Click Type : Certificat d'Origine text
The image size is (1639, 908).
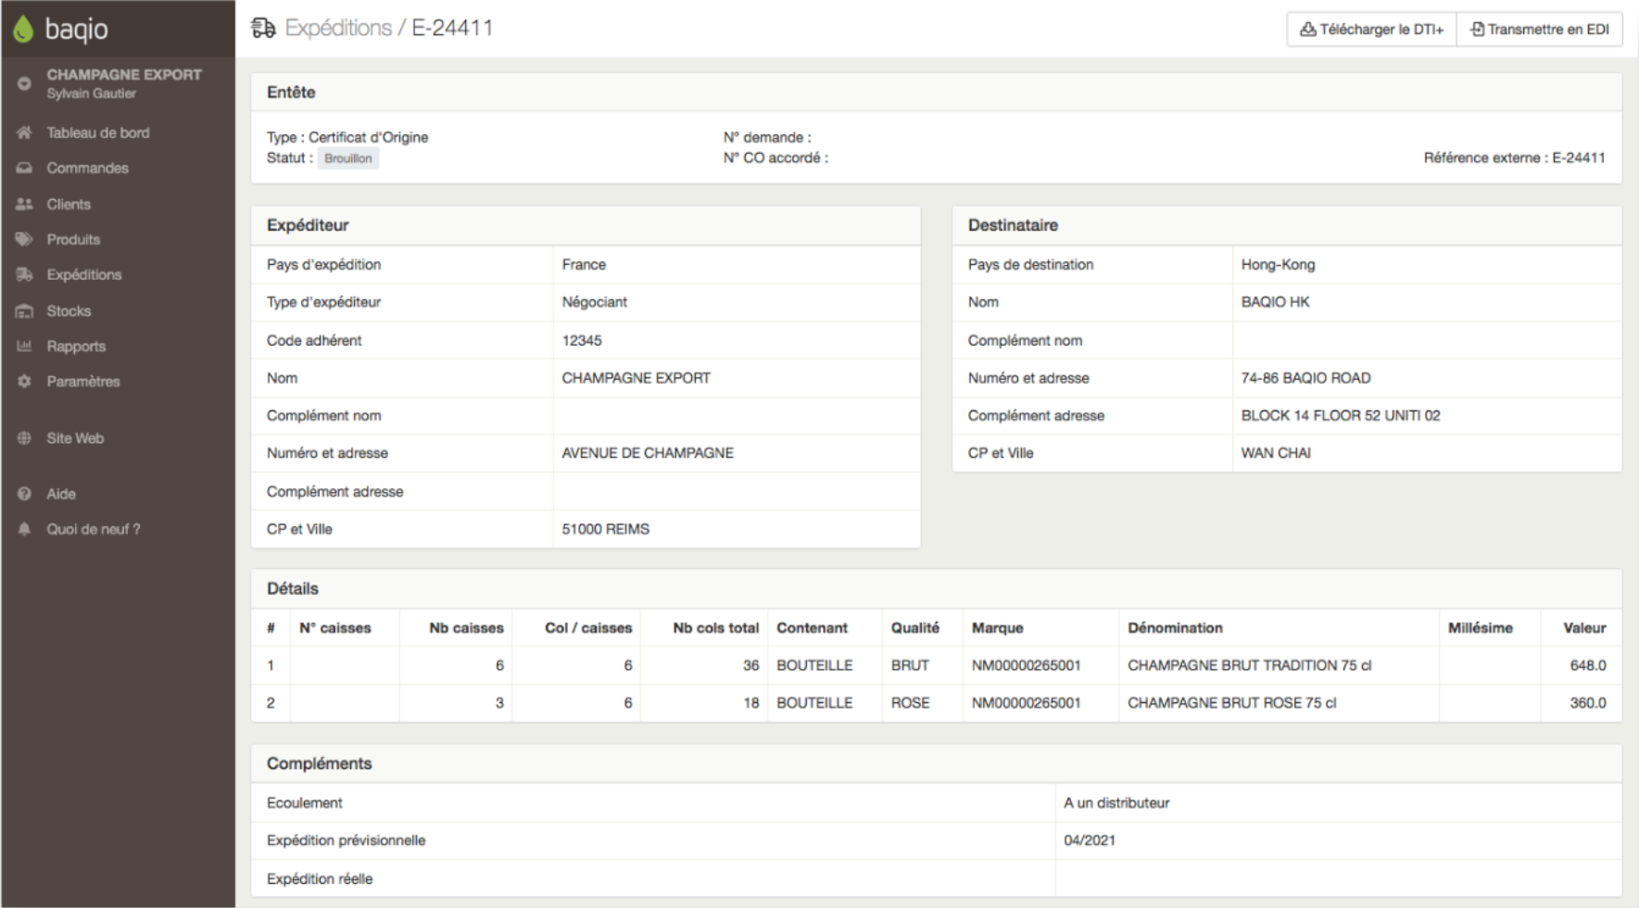pos(347,137)
